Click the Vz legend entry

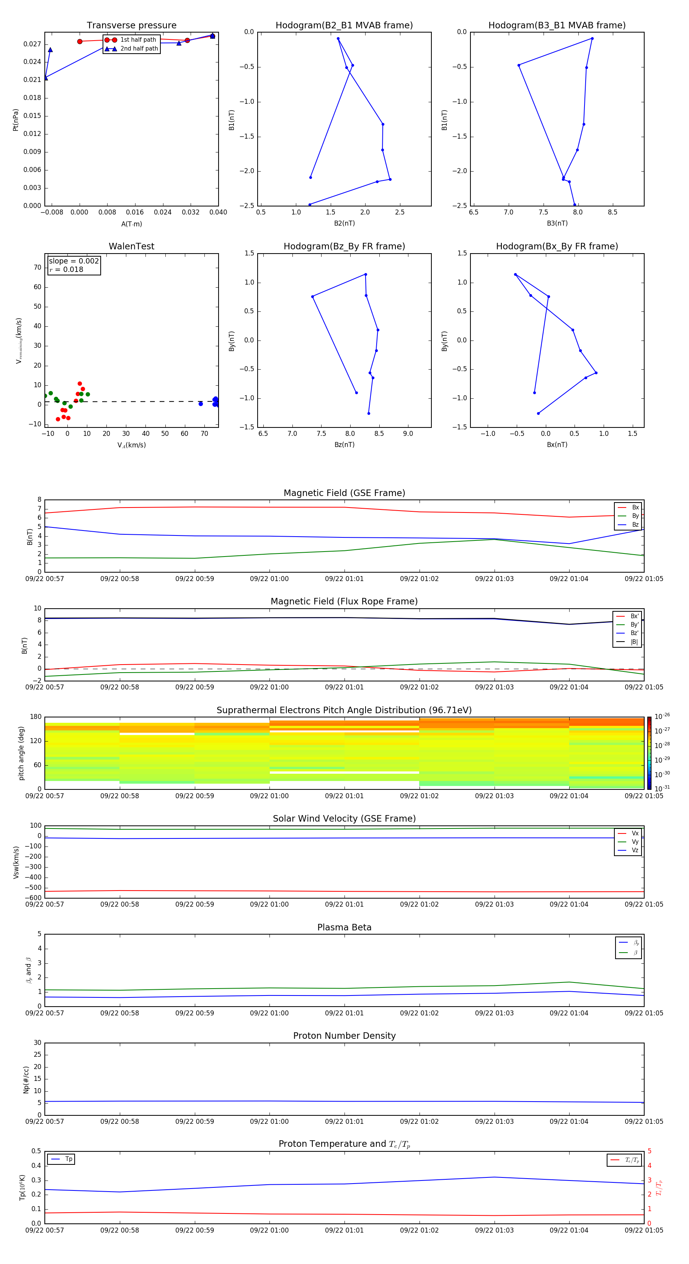click(x=628, y=850)
